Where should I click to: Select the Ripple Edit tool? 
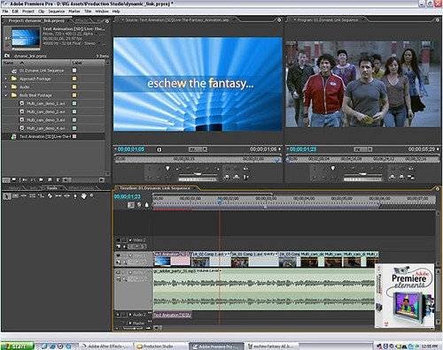pyautogui.click(x=24, y=195)
